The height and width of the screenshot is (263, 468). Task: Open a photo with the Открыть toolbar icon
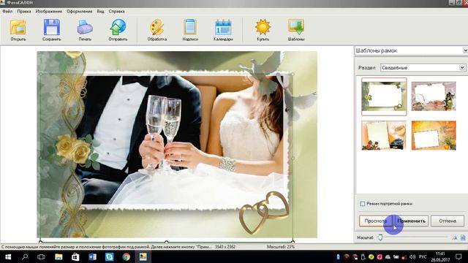pos(18,30)
